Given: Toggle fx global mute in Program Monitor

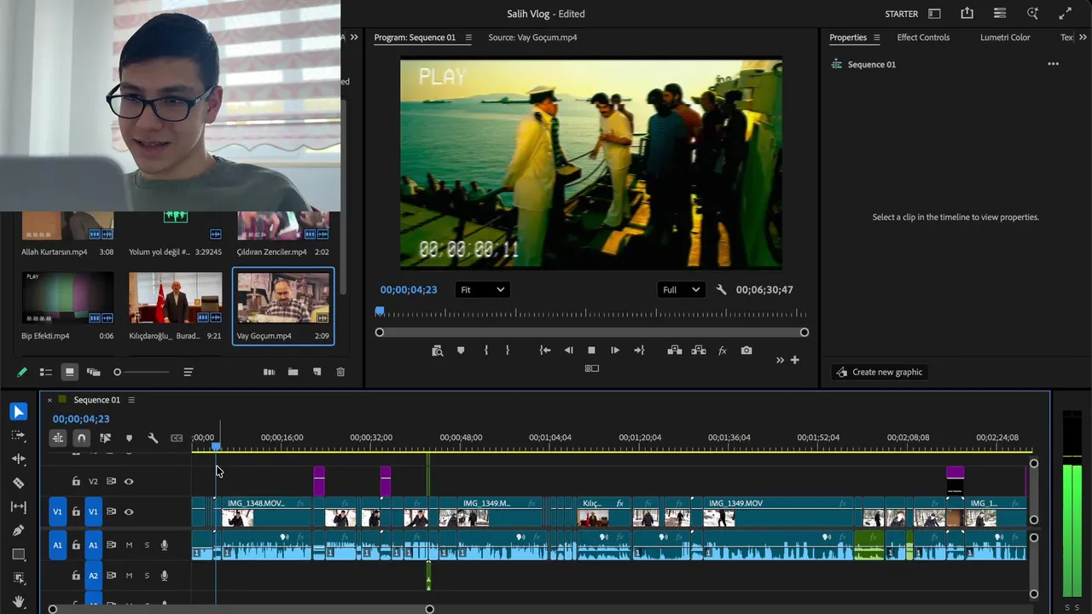Looking at the screenshot, I should (x=723, y=350).
